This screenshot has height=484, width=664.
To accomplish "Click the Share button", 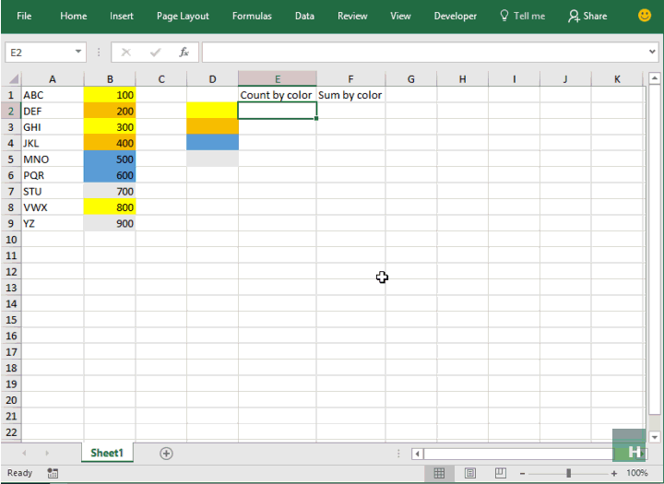I will [x=587, y=16].
